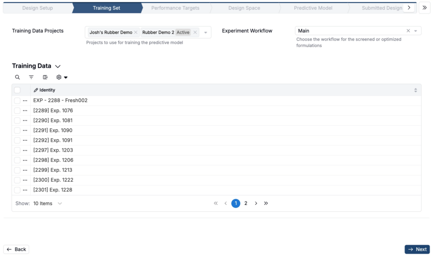
Task: Go to previous page of table
Action: click(x=226, y=203)
